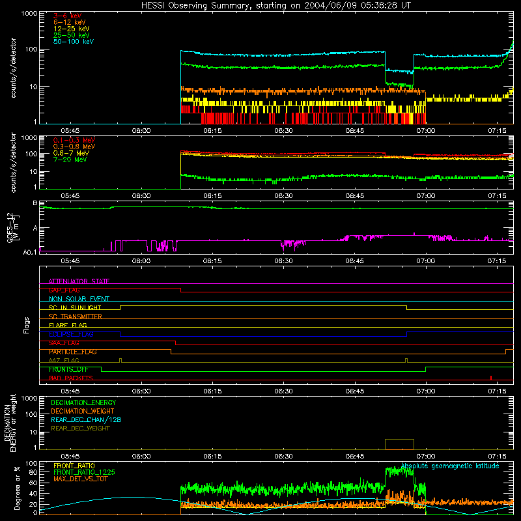
Task: Click the MAX_DET_VS_TOT legend label
Action: (80, 479)
